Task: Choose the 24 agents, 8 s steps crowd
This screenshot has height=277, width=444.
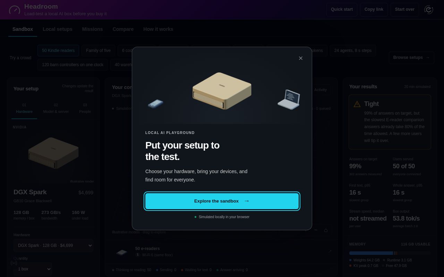Action: coord(353,51)
